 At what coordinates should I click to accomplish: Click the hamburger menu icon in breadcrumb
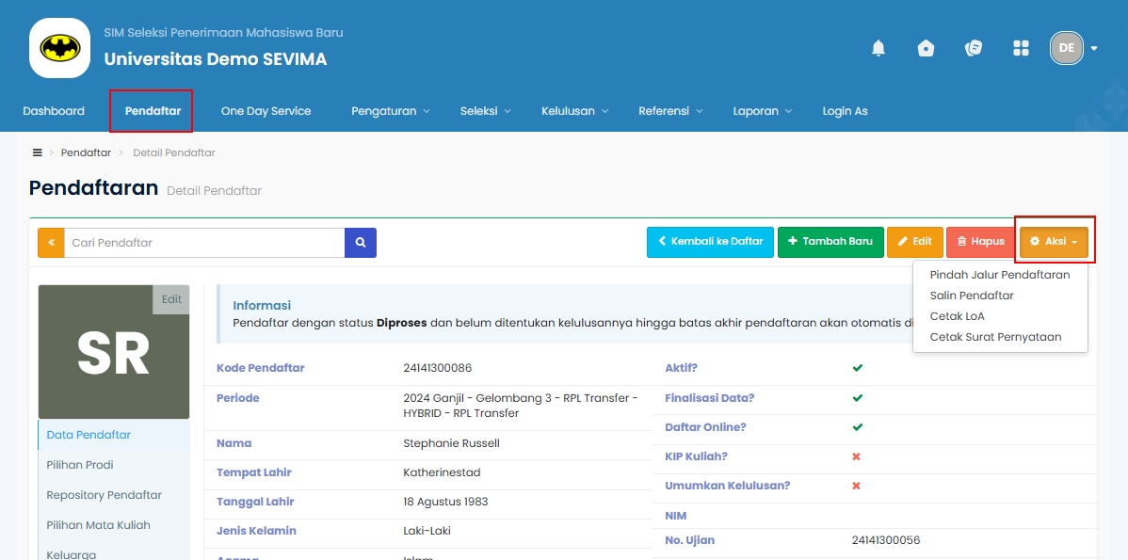pyautogui.click(x=38, y=152)
